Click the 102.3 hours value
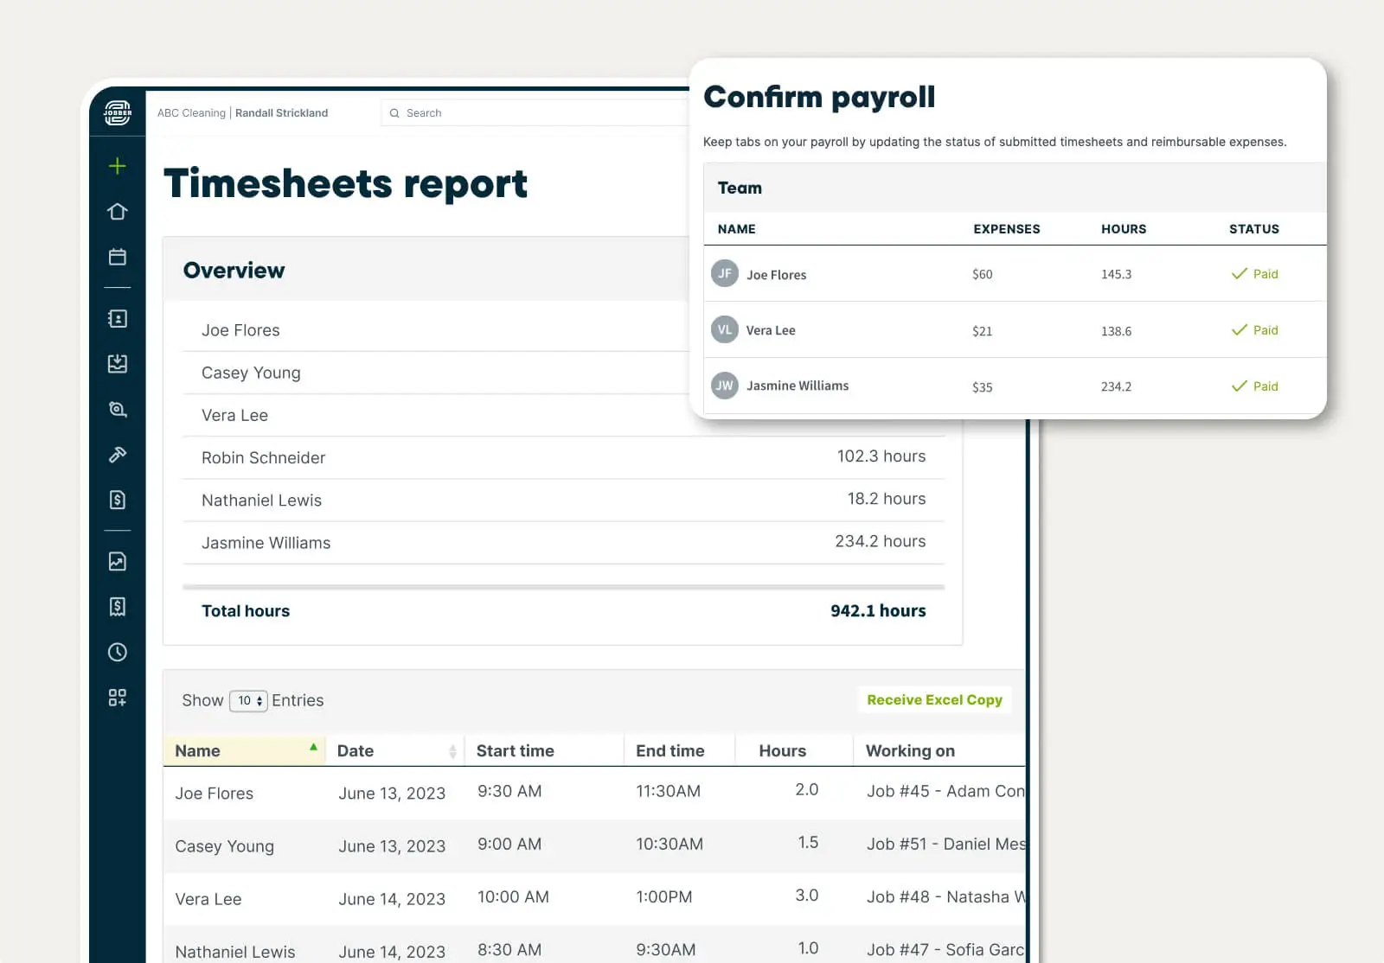 881,456
